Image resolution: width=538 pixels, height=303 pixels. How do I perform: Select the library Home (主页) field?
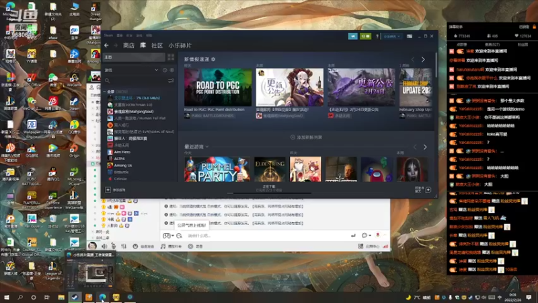tap(134, 57)
